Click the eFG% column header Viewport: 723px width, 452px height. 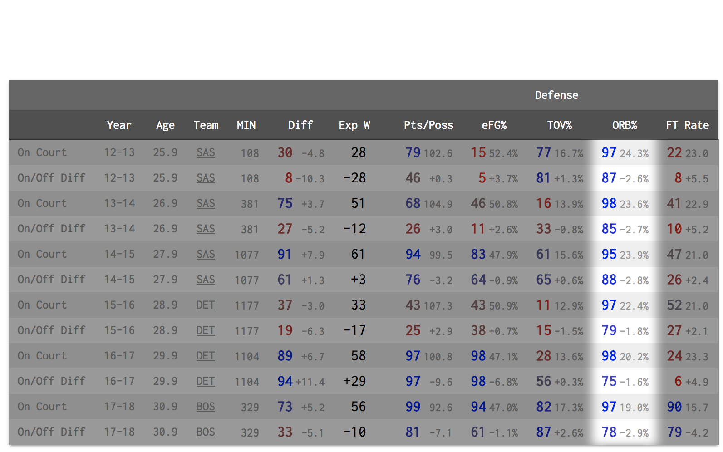pyautogui.click(x=494, y=125)
